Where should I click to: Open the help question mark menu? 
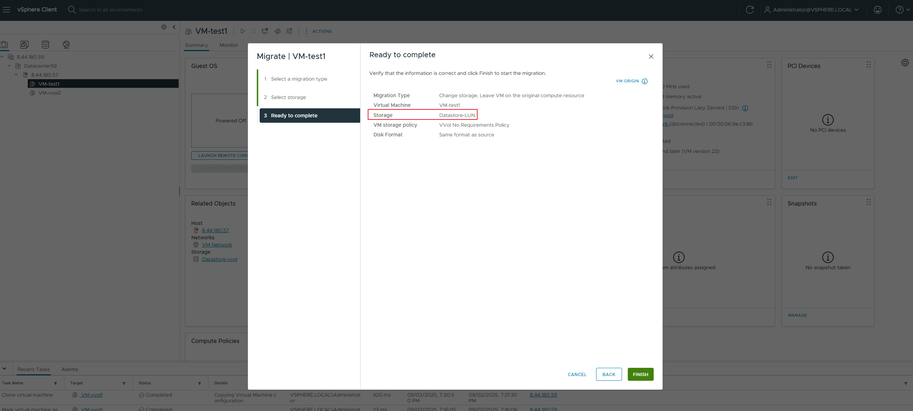903,10
